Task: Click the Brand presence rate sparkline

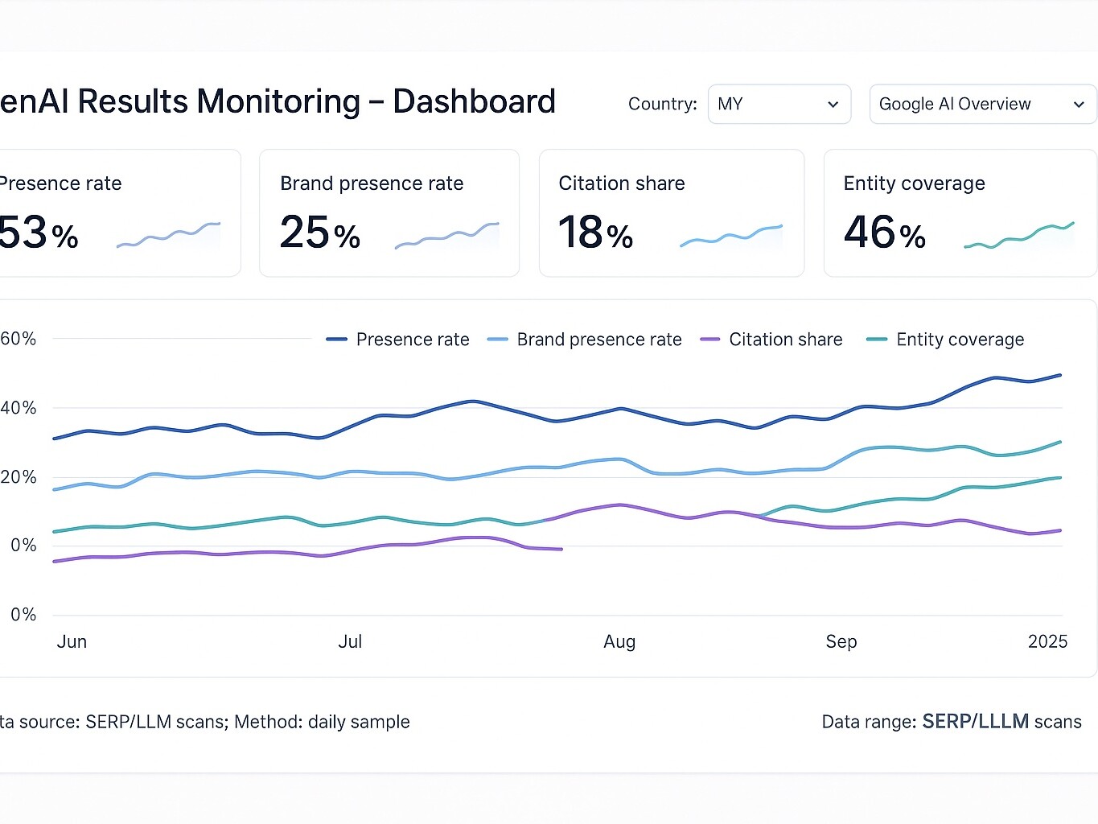Action: point(446,236)
